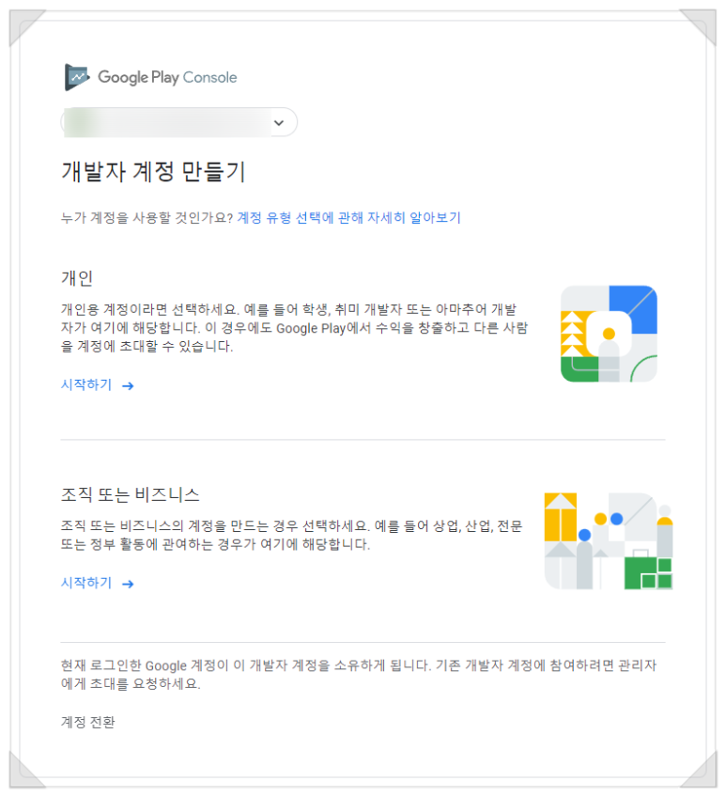Click the 조직 또는 비즈니스 illustration

[x=609, y=541]
